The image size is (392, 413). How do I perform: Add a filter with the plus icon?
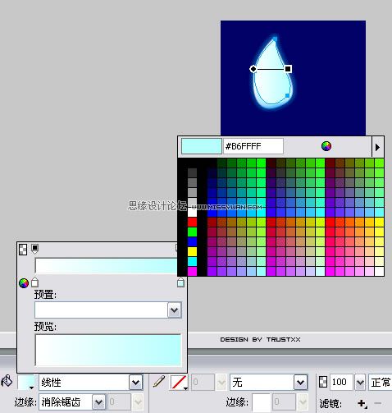click(x=362, y=403)
